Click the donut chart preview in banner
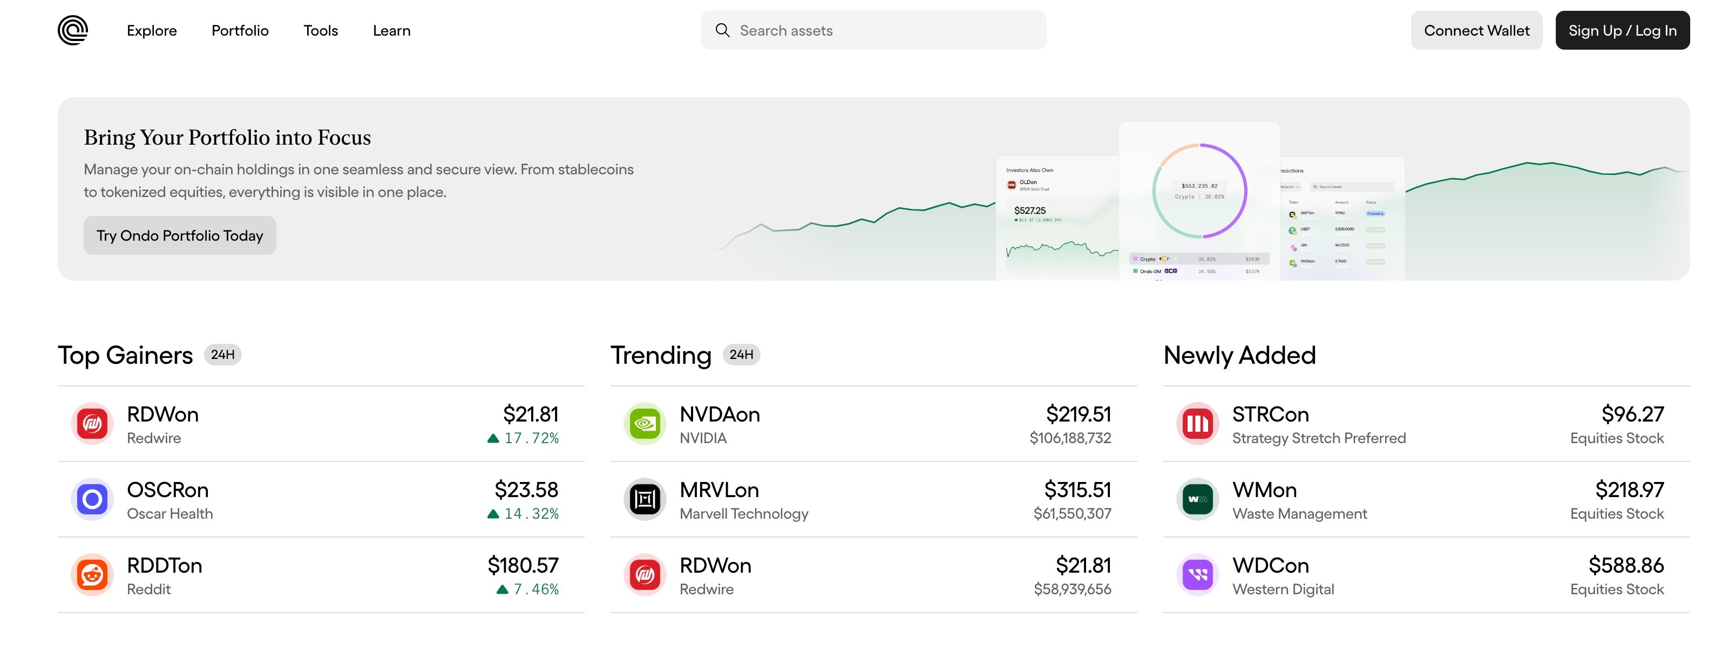 click(x=1199, y=191)
